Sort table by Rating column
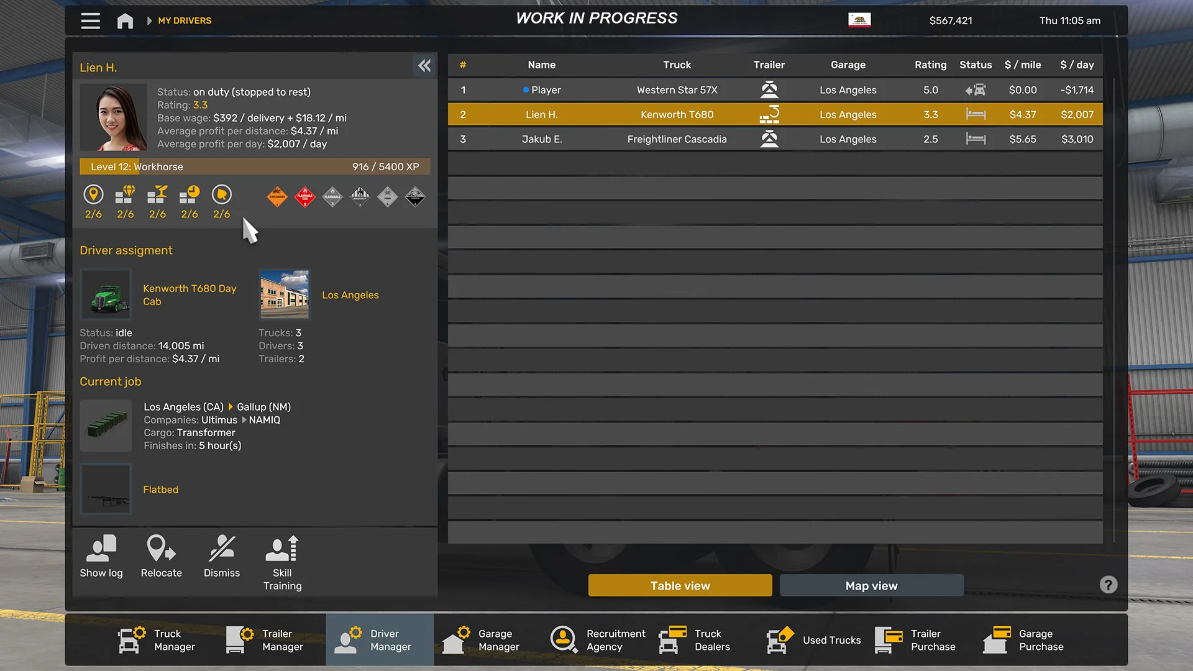Viewport: 1193px width, 671px height. pos(930,65)
